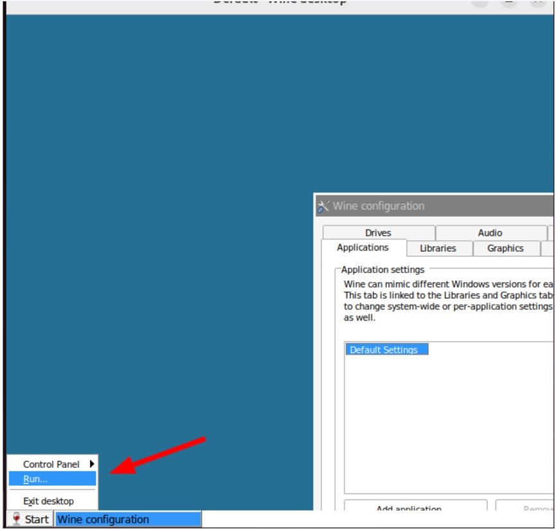Open the cut-off tab right of Audio

[550, 233]
